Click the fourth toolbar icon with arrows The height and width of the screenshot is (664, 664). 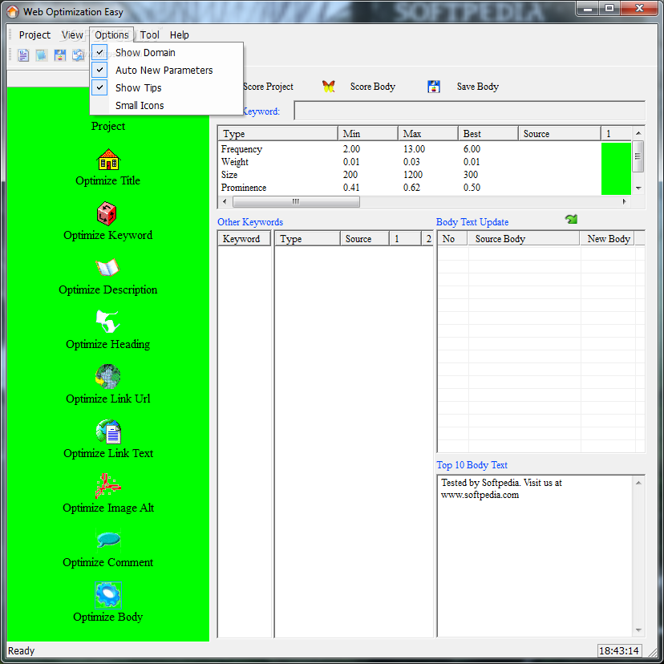tap(78, 55)
